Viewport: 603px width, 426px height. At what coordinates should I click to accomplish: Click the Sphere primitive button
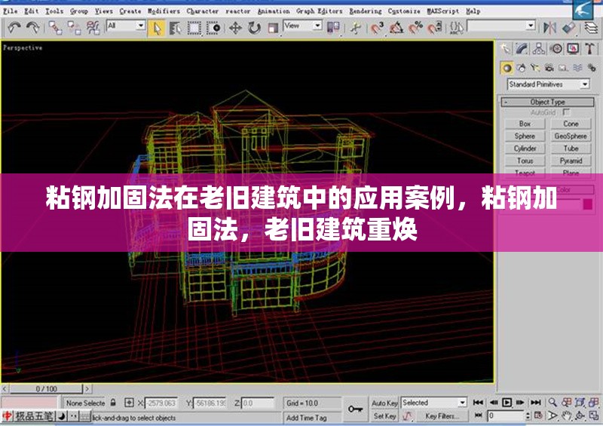tap(525, 136)
